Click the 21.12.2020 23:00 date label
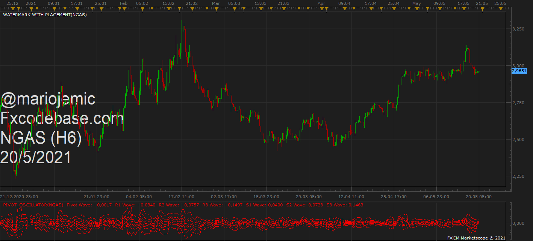The height and width of the screenshot is (241, 533). [18, 197]
